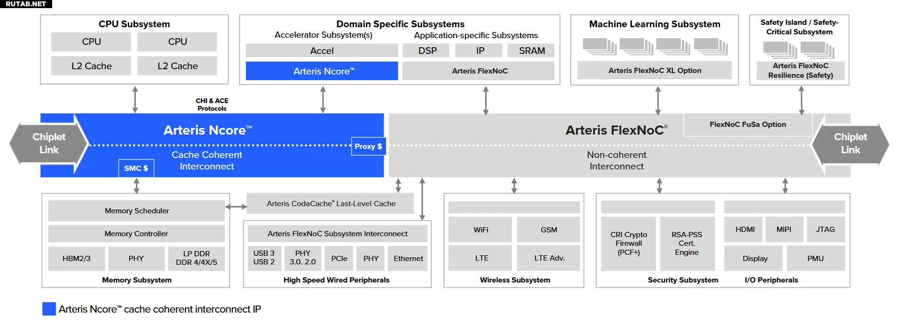Click the GSM block
Image resolution: width=899 pixels, height=325 pixels.
548,230
